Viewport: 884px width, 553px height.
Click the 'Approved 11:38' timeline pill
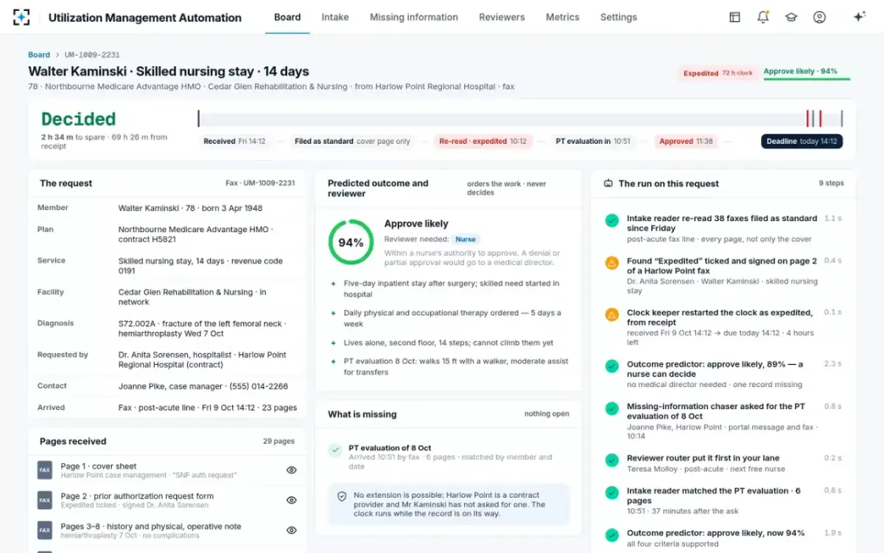[x=686, y=142]
